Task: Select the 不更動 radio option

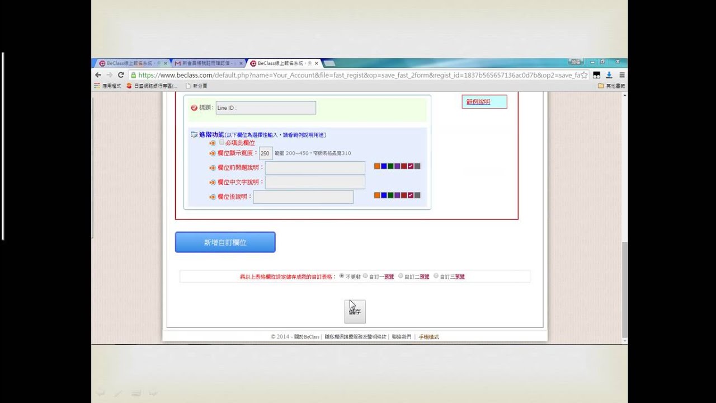Action: point(342,276)
